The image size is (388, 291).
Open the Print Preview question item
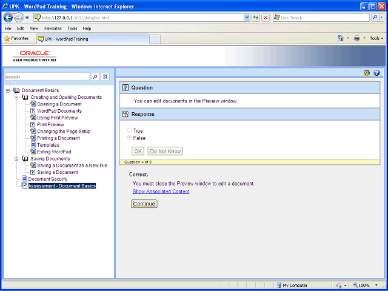(50, 124)
